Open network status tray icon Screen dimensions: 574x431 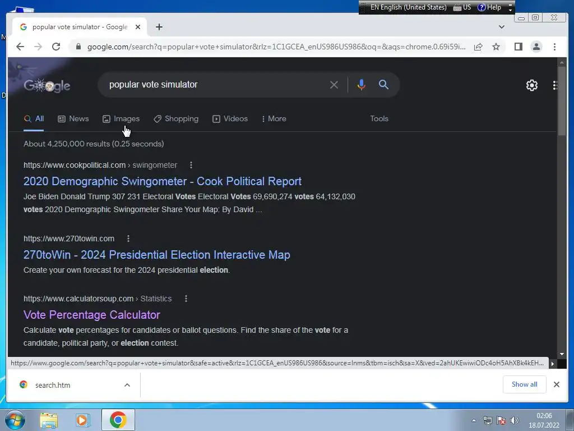pos(488,420)
